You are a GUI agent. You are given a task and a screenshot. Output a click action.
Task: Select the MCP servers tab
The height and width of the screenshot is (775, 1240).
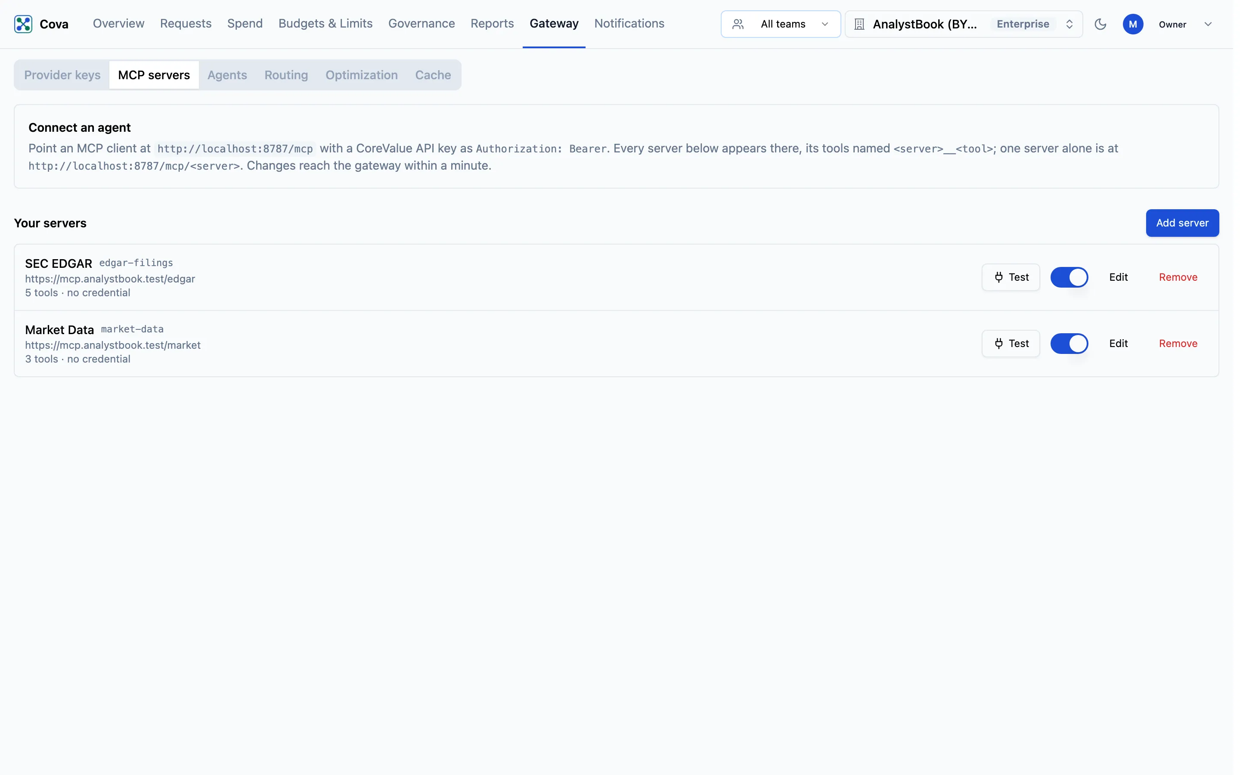coord(154,75)
